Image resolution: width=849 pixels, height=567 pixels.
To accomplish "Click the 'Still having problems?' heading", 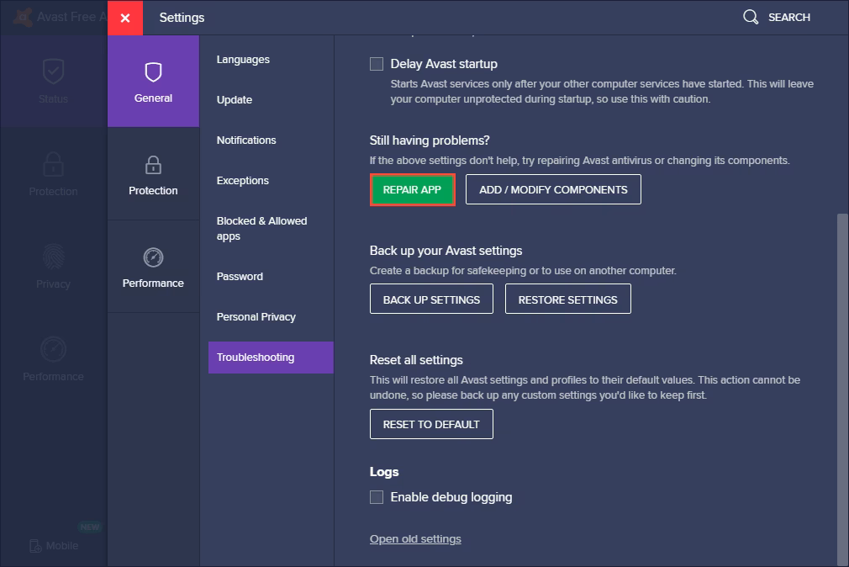I will pos(430,140).
